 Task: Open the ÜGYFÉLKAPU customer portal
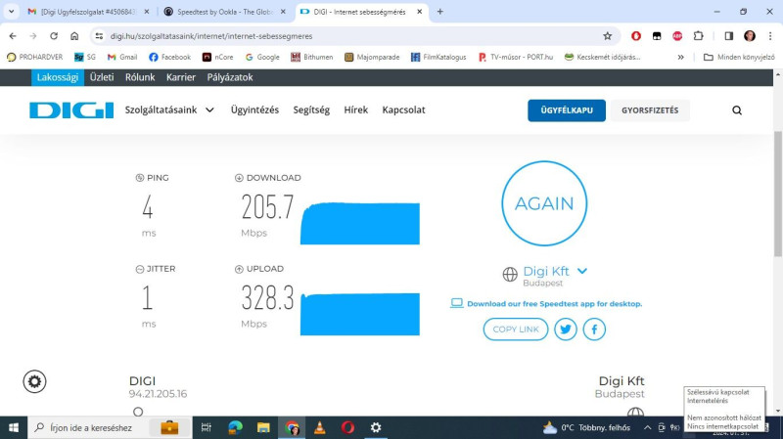coord(567,110)
